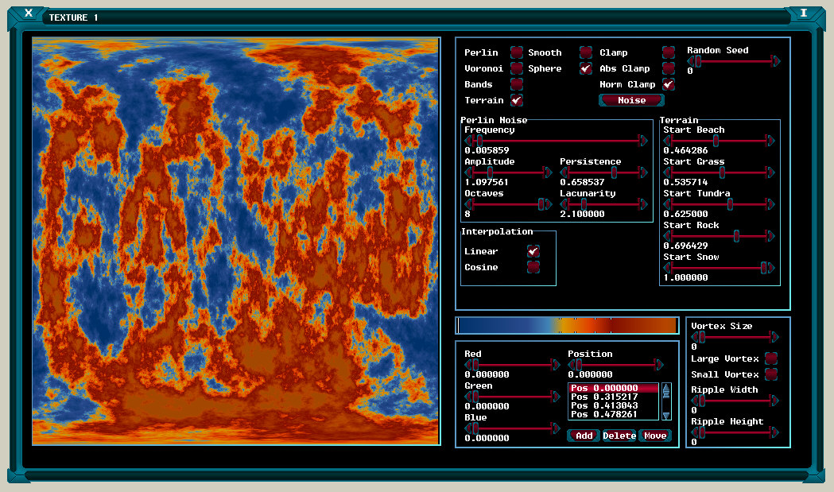Click the Delete button
The image size is (834, 492).
coord(619,436)
